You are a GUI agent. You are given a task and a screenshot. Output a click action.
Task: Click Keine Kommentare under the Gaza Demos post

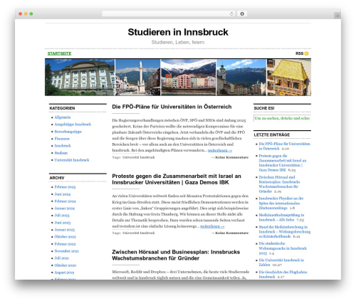click(231, 233)
